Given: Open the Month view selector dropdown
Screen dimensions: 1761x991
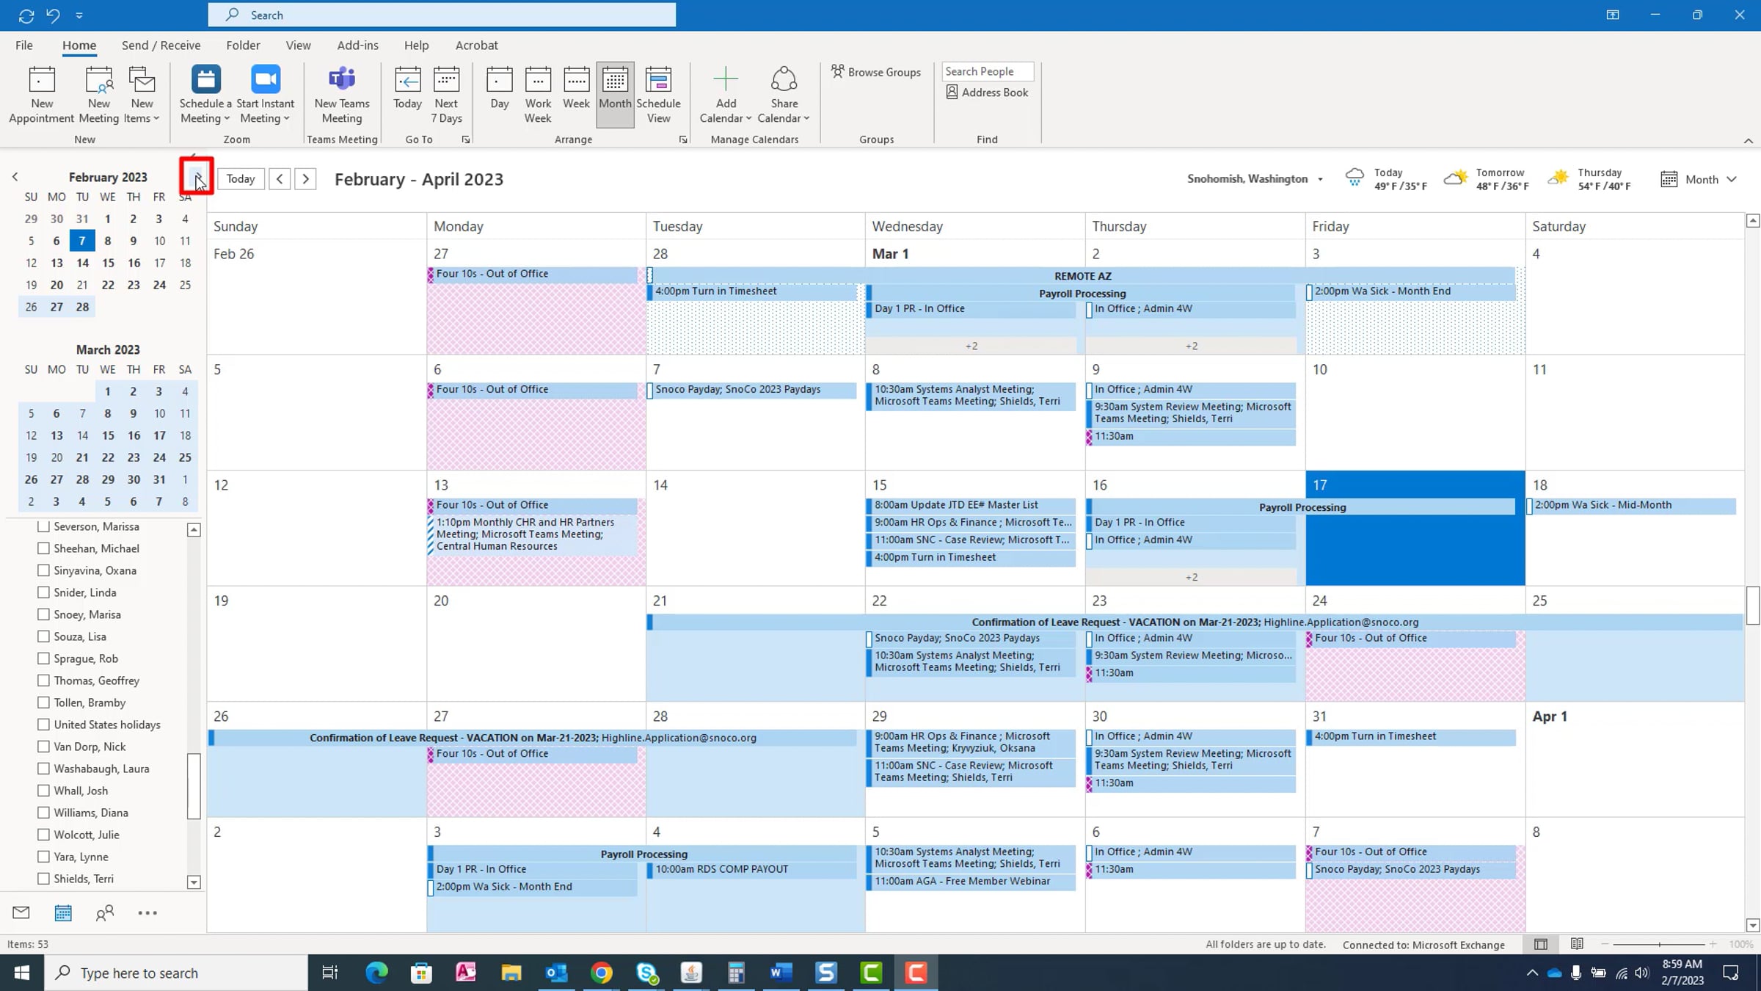Looking at the screenshot, I should point(1699,179).
